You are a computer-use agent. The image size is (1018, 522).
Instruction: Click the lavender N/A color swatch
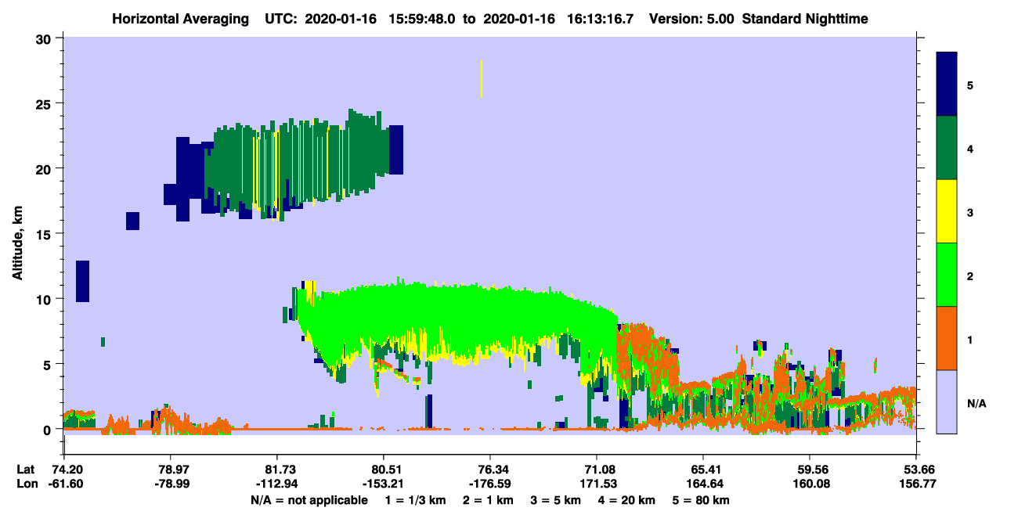coord(947,401)
